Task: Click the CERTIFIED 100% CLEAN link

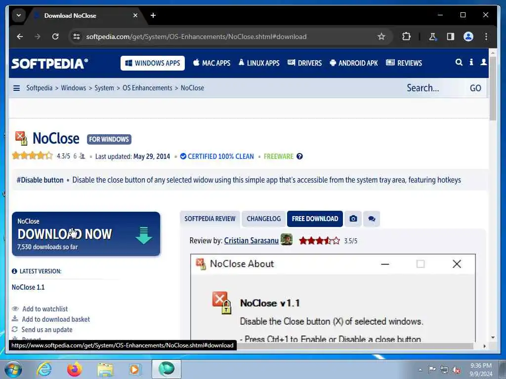Action: [217, 156]
